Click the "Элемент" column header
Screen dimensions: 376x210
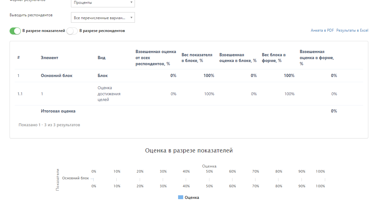49,58
